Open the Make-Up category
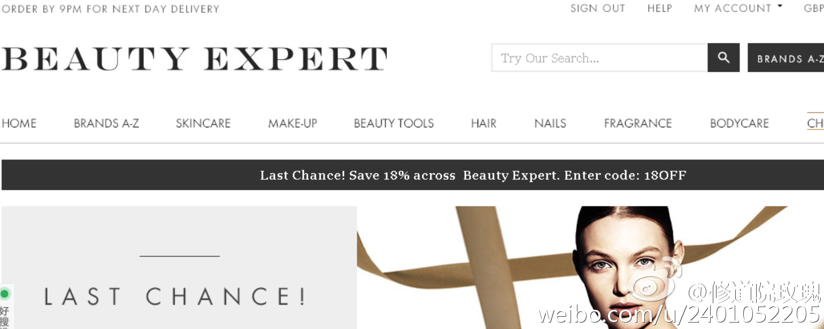 292,123
